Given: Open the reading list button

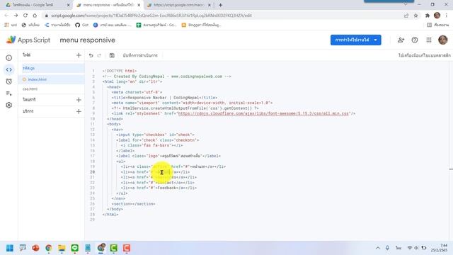Looking at the screenshot, I should click(x=438, y=25).
